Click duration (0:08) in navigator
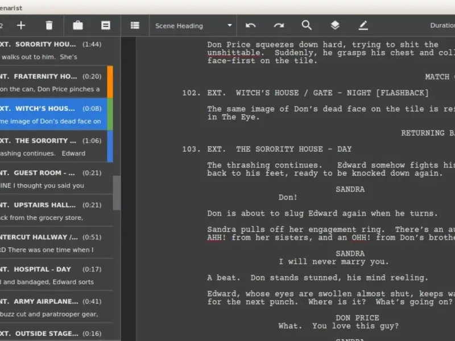455x341 pixels. pos(92,109)
